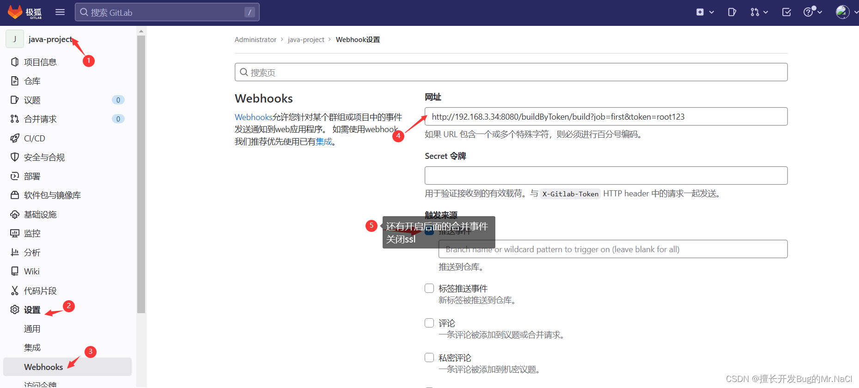The height and width of the screenshot is (388, 859).
Task: Enable 私密评论 confidential comments checkbox
Action: click(x=429, y=358)
